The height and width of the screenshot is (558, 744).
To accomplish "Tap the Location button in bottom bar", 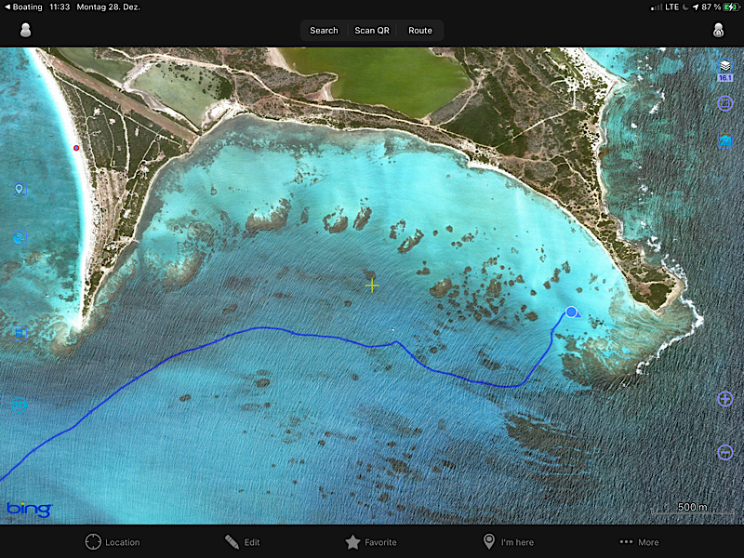I will (112, 542).
